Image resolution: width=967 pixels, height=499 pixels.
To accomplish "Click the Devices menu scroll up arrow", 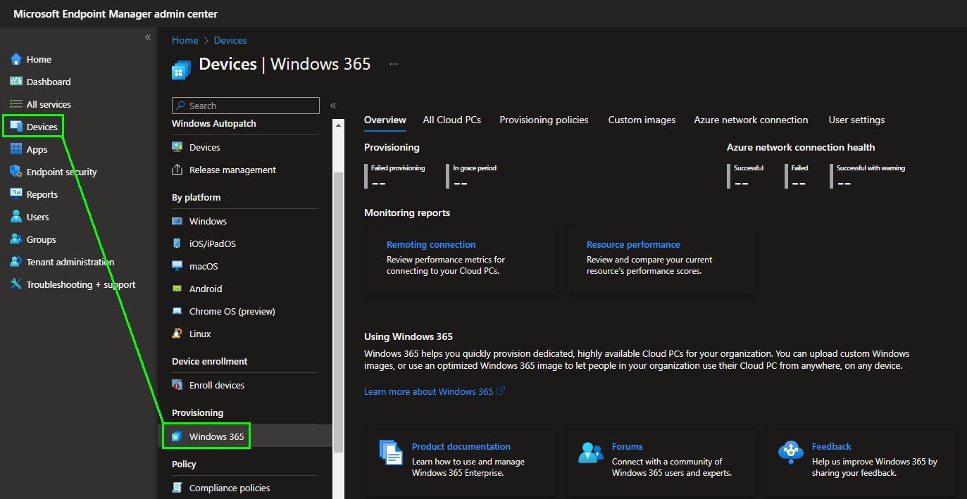I will (x=338, y=125).
